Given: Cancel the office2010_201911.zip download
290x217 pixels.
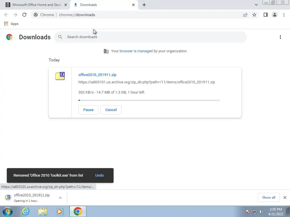Looking at the screenshot, I should click(x=111, y=110).
